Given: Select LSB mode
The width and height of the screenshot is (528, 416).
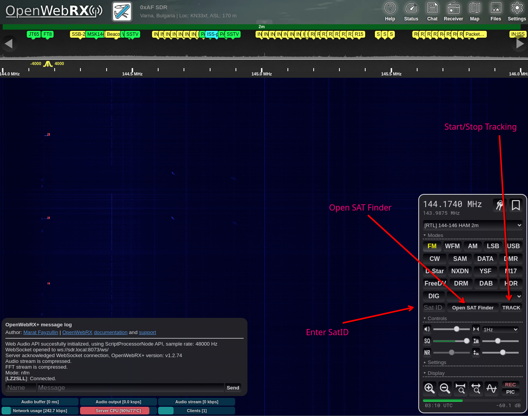Looking at the screenshot, I should 493,246.
